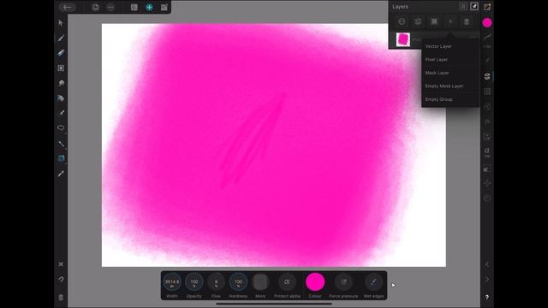Open layer options circle icon
The image size is (548, 308).
pyautogui.click(x=402, y=21)
